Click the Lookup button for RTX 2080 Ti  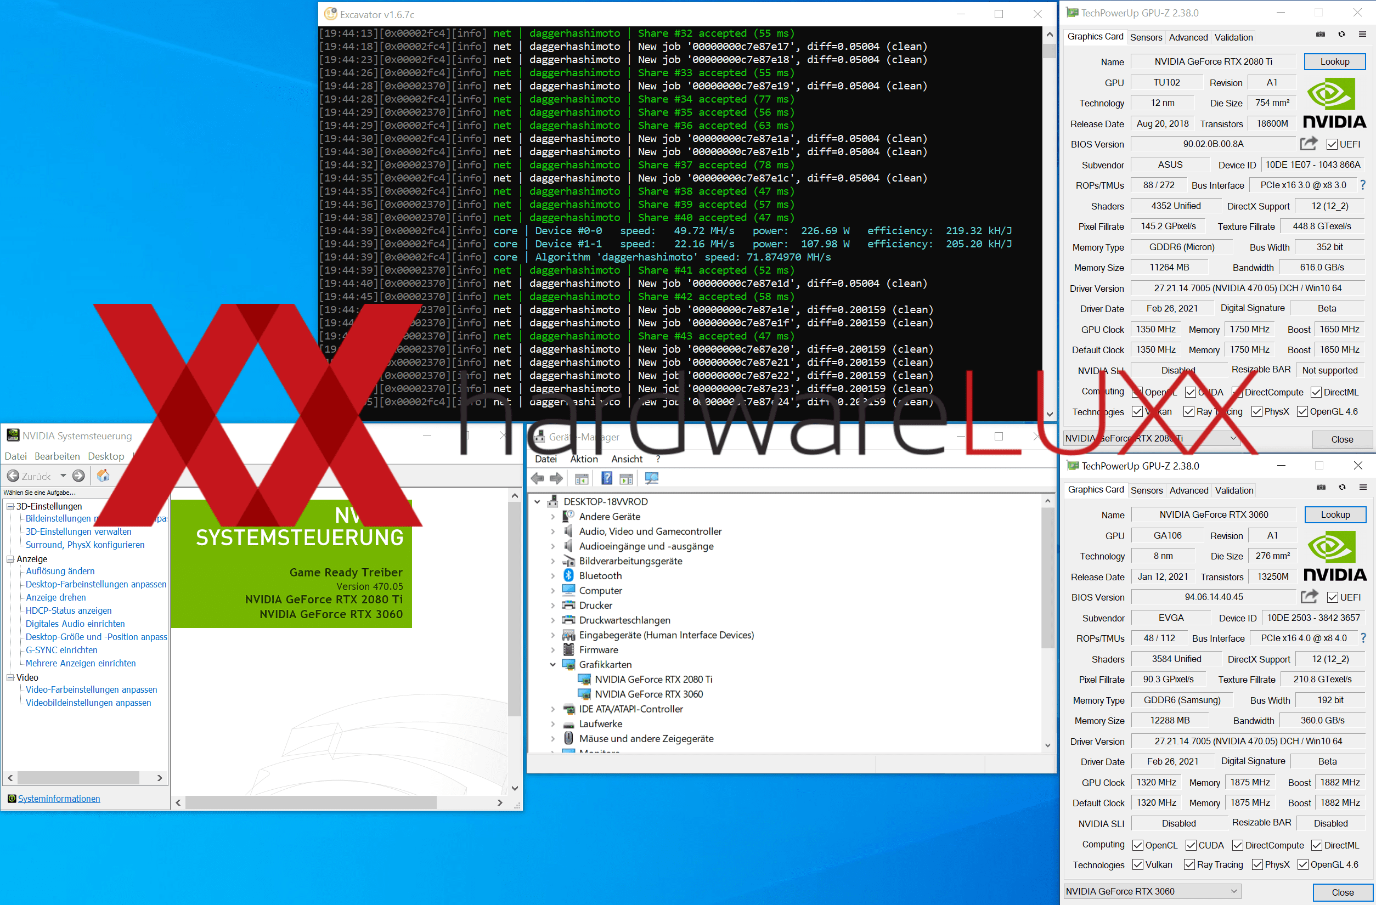tap(1334, 62)
